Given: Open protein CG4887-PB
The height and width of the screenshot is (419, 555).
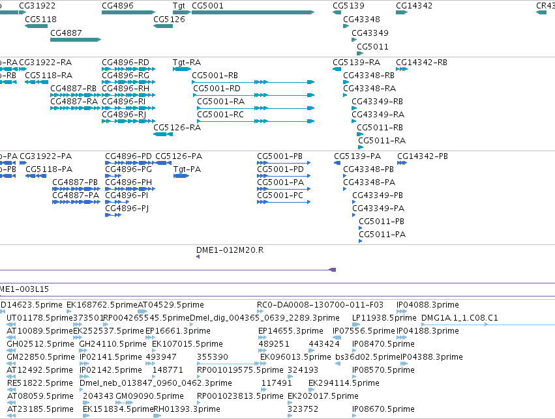Looking at the screenshot, I should tap(75, 182).
